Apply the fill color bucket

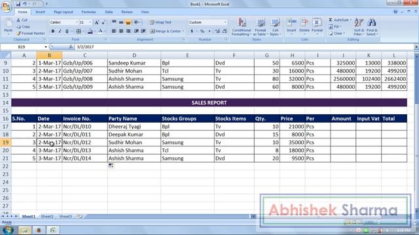click(90, 31)
